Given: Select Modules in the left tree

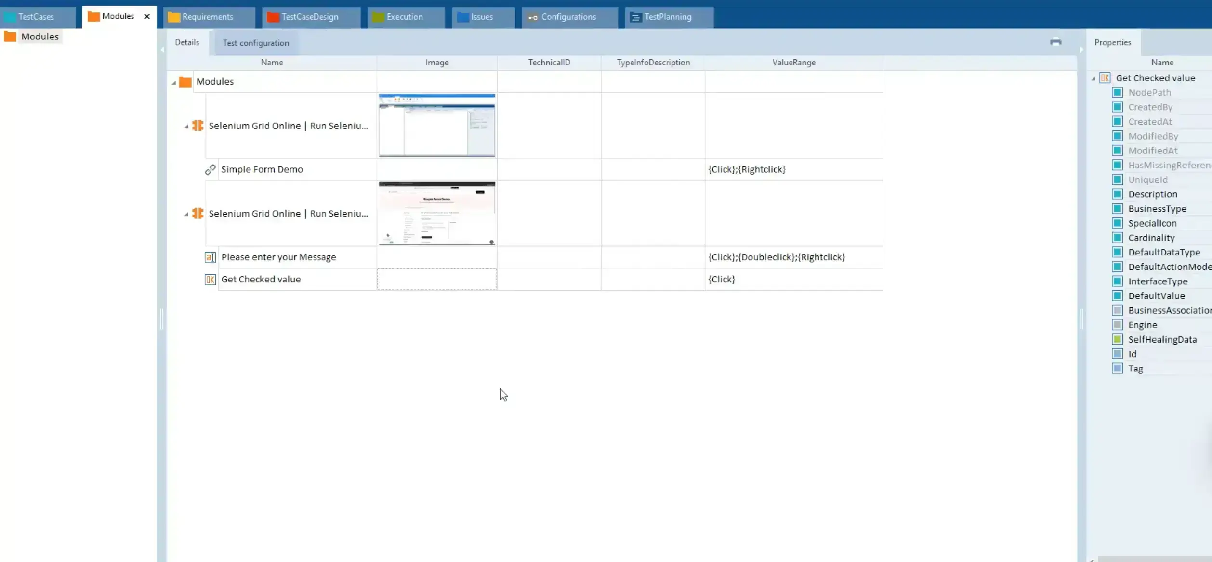Looking at the screenshot, I should click(40, 37).
